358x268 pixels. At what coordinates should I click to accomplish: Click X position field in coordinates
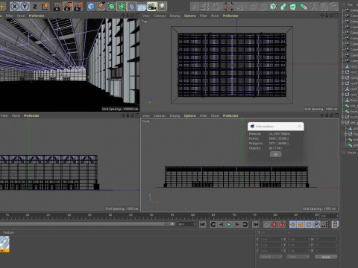271,240
